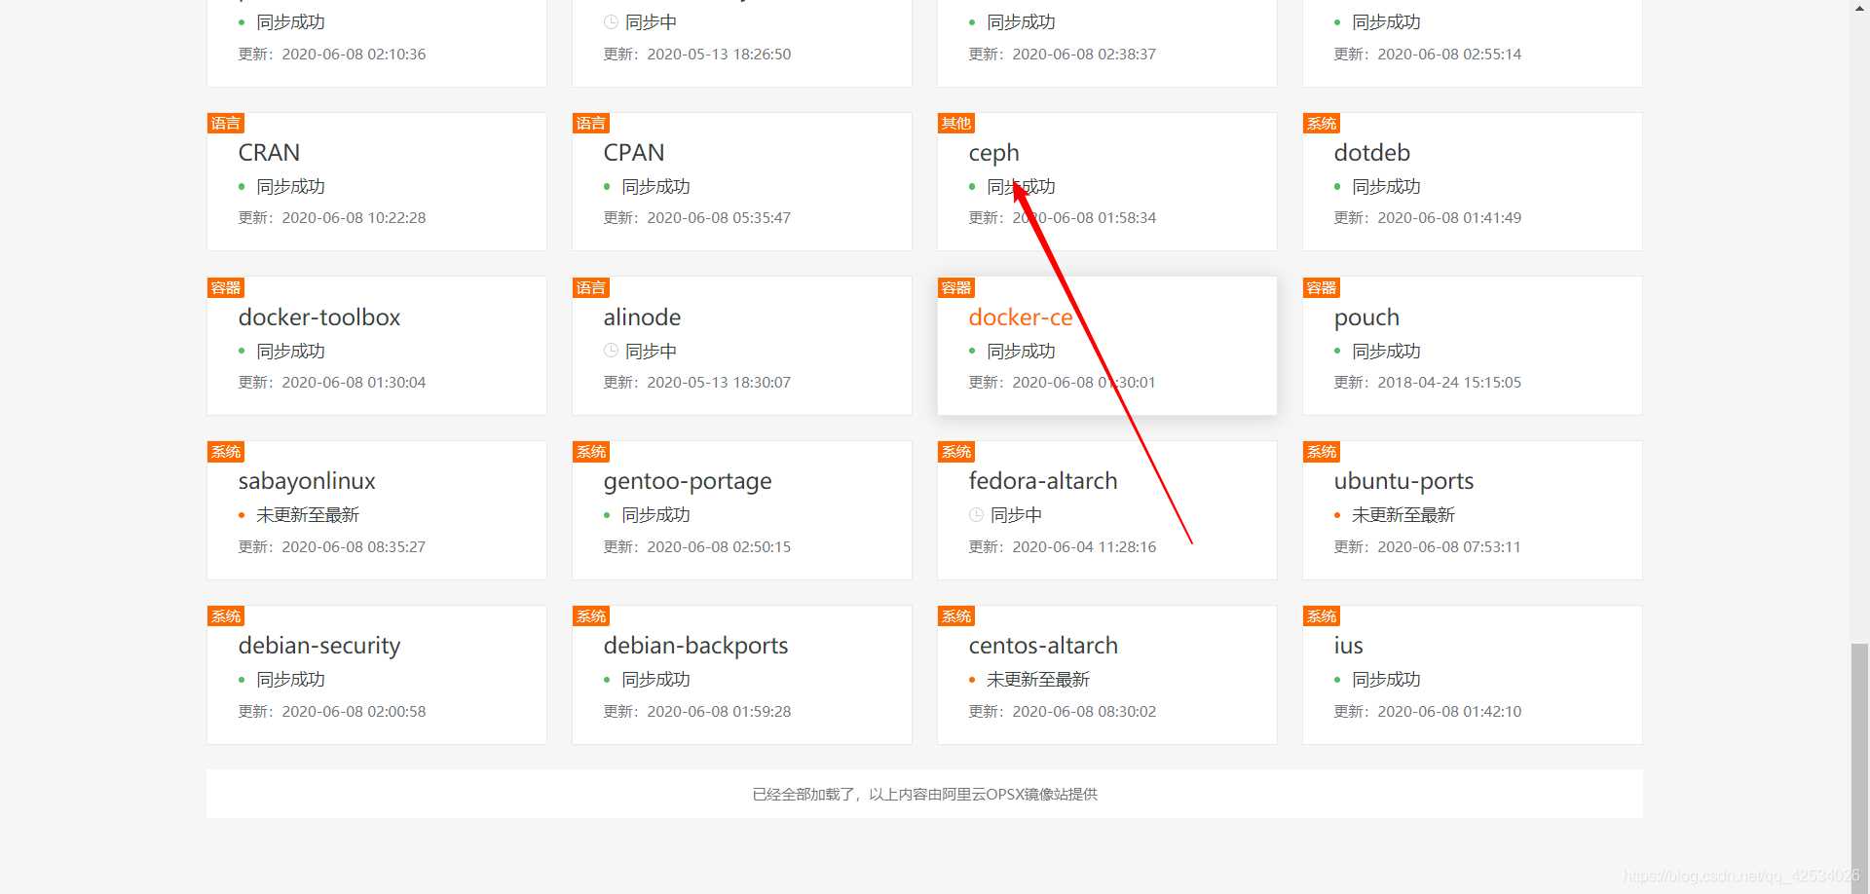Click update time 2020-06-08 01:42:10
The width and height of the screenshot is (1870, 894).
point(1449,712)
